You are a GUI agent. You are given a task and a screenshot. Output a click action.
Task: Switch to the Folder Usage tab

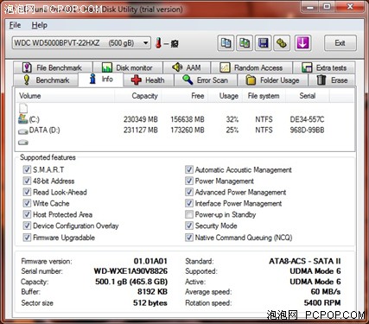tap(273, 80)
